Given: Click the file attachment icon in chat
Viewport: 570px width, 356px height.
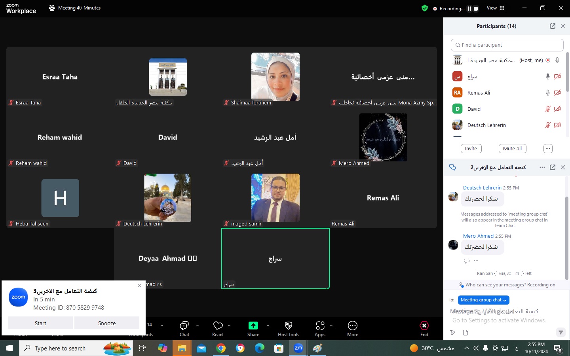Looking at the screenshot, I should [465, 333].
